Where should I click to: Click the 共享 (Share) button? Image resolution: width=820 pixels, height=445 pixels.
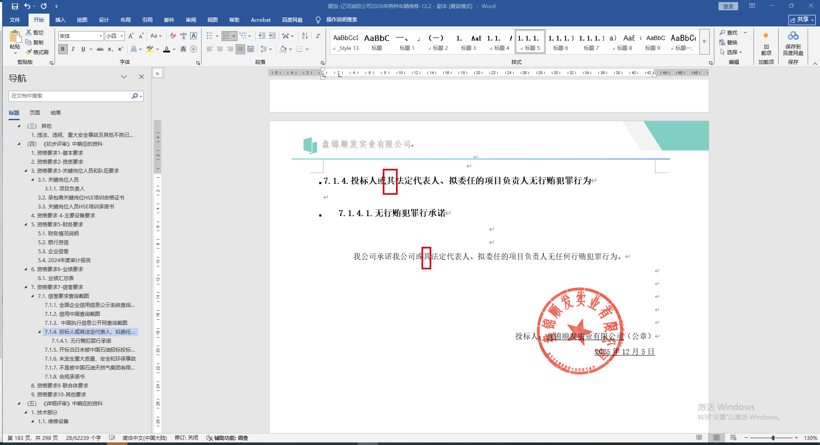pos(802,20)
